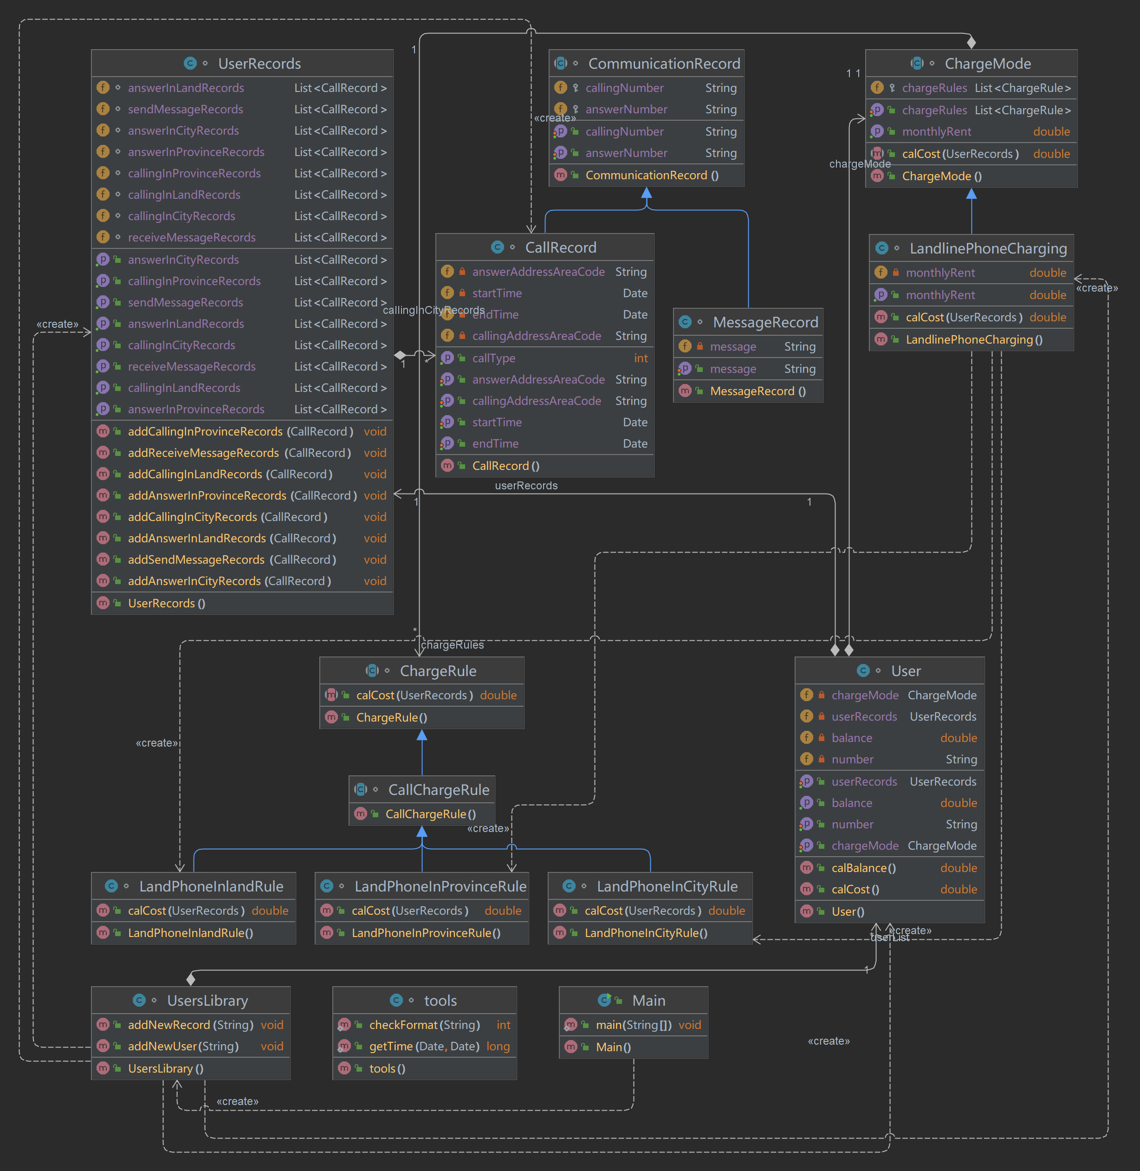Click the userRecords association label
Screen dimensions: 1140x1171
click(x=526, y=486)
